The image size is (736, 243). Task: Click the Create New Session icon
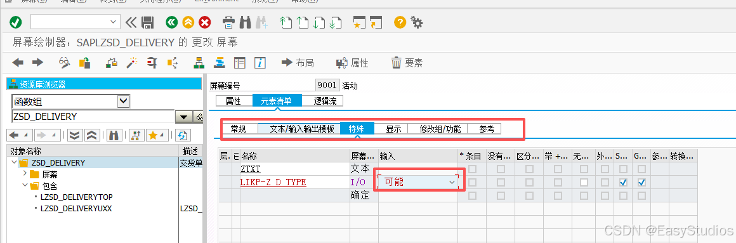pos(359,22)
